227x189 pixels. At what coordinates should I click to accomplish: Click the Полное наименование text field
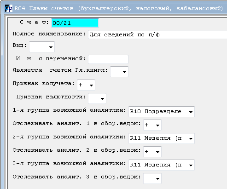tap(157, 34)
